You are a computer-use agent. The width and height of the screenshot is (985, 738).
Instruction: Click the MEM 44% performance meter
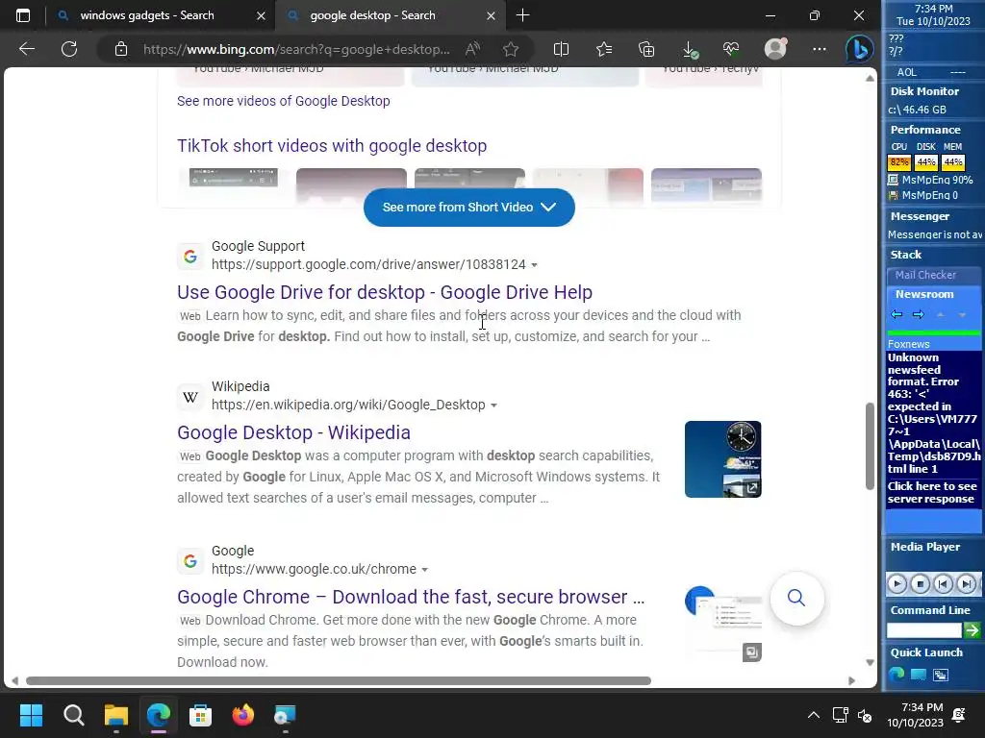[953, 162]
